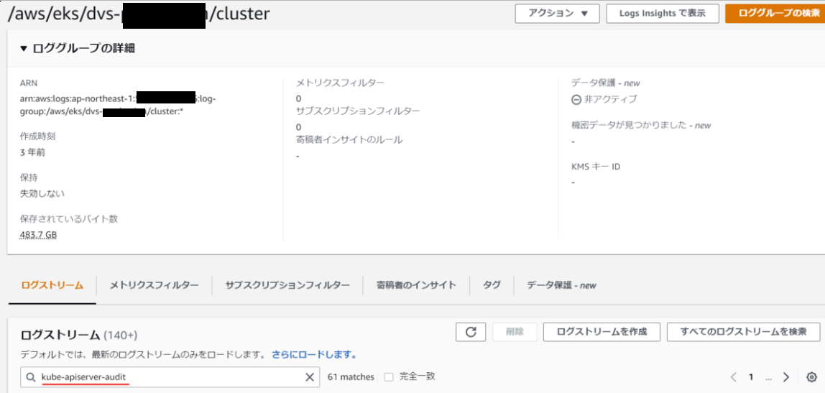Click the 失効しない retention value
Image resolution: width=825 pixels, height=393 pixels.
coord(42,193)
